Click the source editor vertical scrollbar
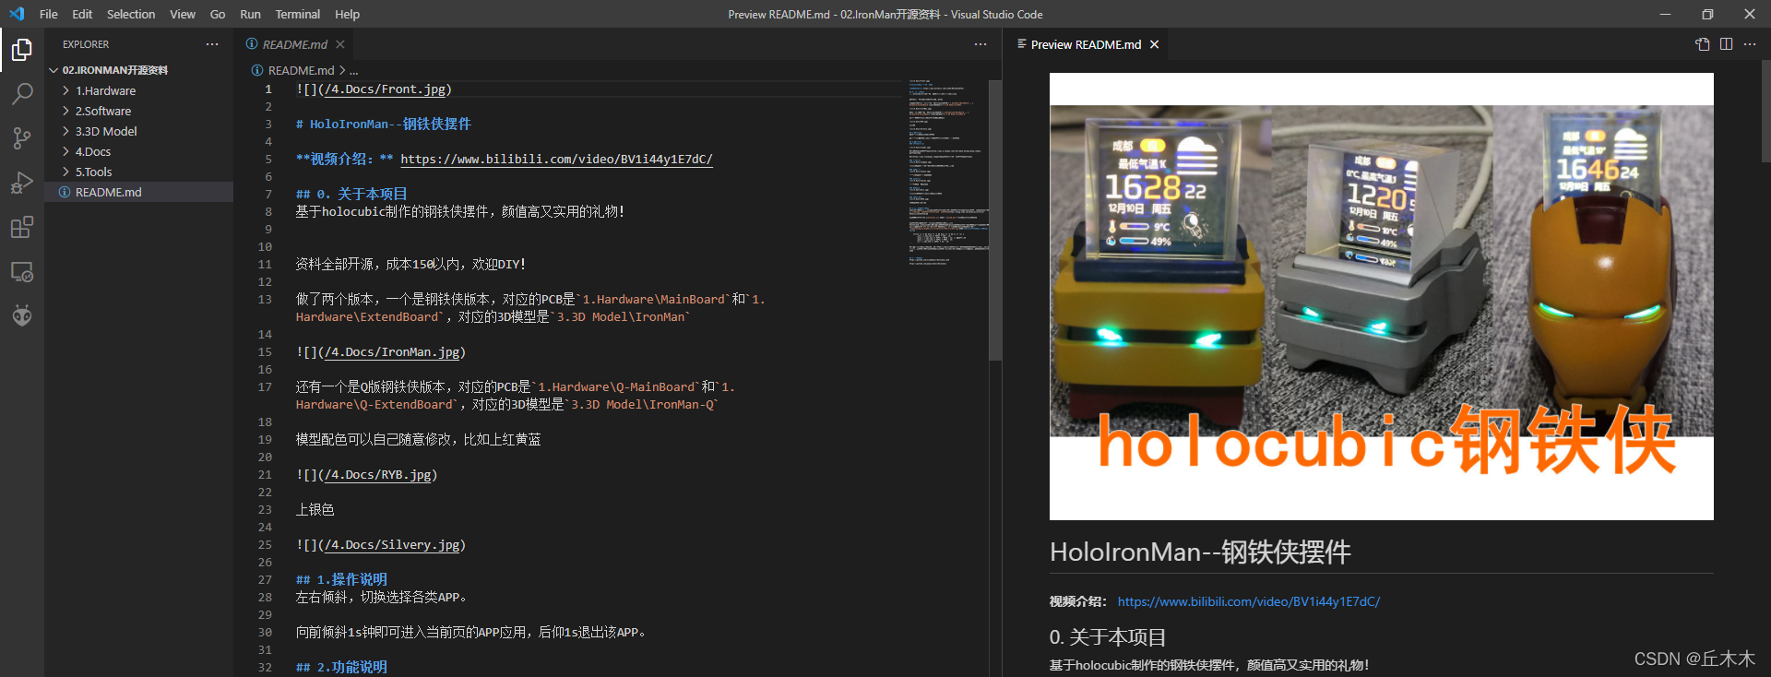This screenshot has width=1771, height=677. [995, 220]
